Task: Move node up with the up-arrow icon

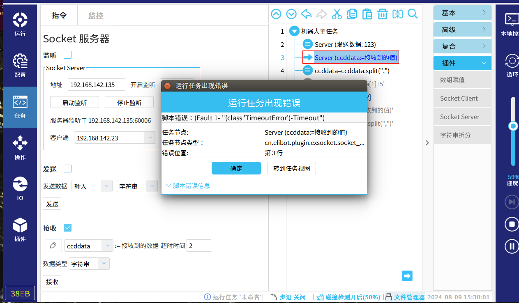Action: coord(276,14)
